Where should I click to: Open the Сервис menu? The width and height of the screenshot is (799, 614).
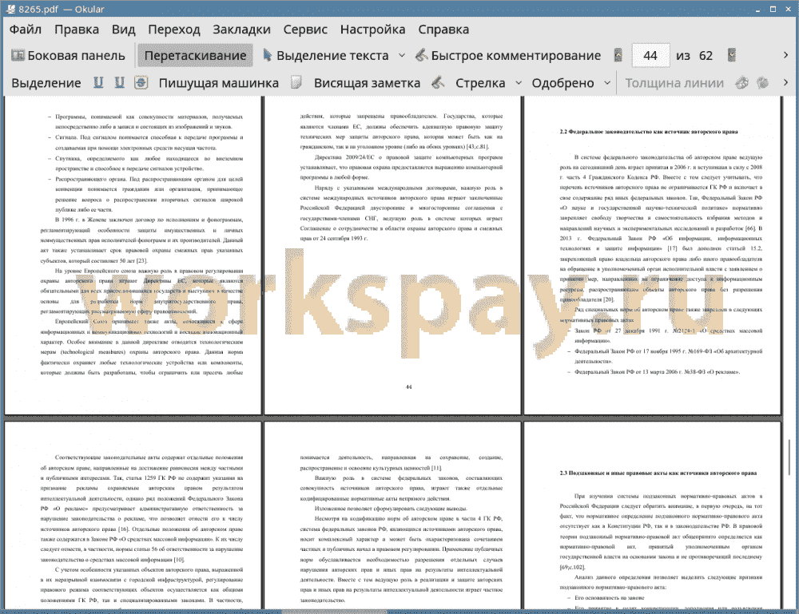305,30
